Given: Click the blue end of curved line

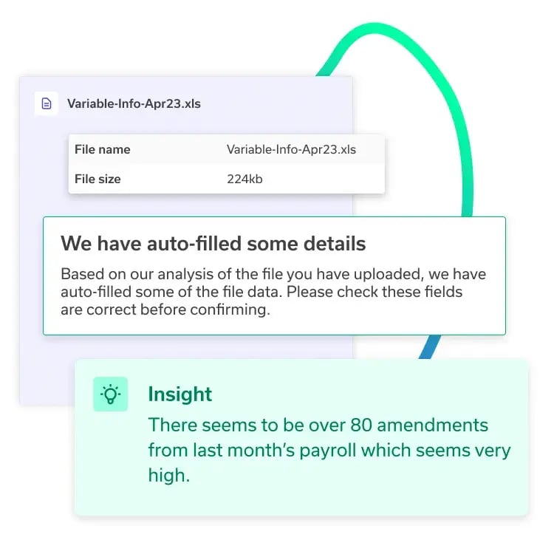Looking at the screenshot, I should click(x=427, y=347).
